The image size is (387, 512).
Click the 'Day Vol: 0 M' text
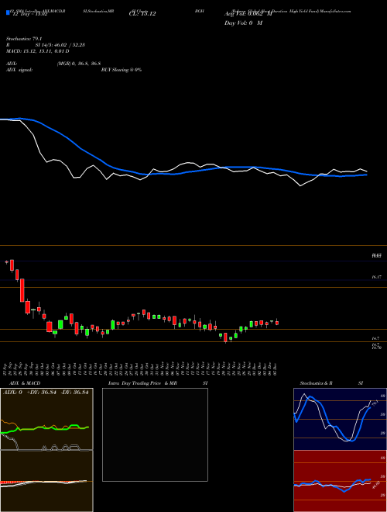point(243,23)
